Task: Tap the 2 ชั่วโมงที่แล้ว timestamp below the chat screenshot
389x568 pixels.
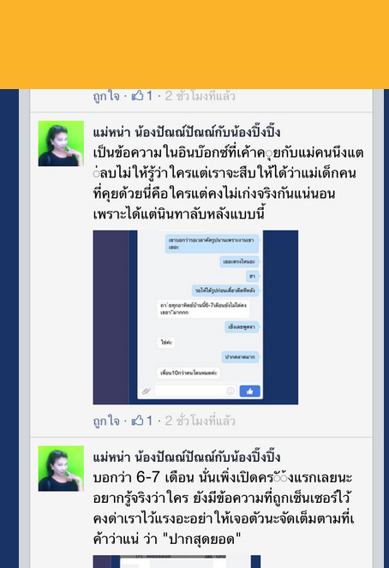Action: 200,421
